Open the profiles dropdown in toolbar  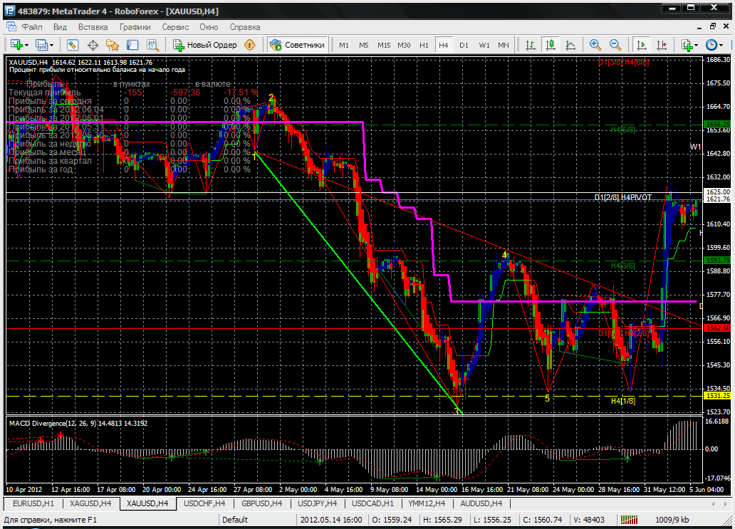(x=51, y=45)
